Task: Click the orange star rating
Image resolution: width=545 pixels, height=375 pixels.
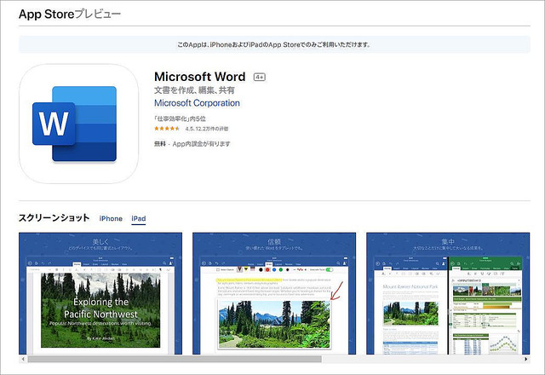Action: (x=167, y=129)
